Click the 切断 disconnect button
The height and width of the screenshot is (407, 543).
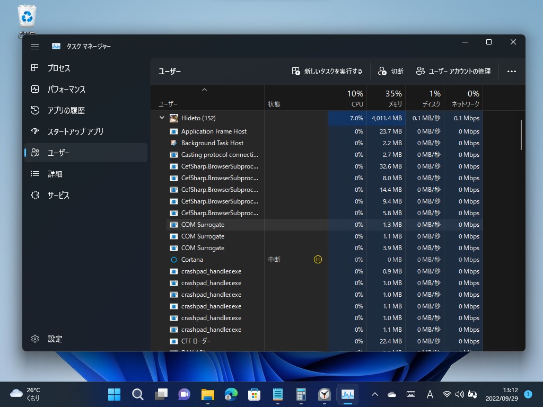pyautogui.click(x=391, y=72)
